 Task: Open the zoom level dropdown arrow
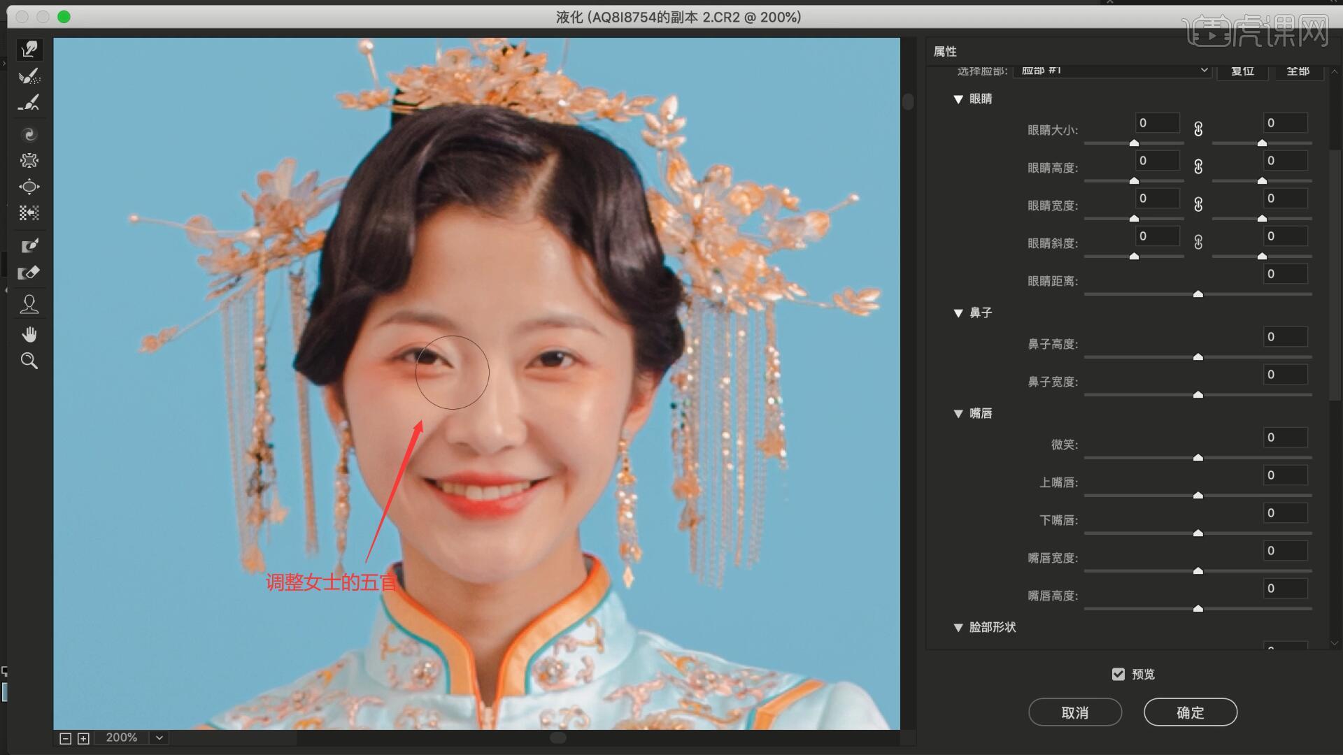point(159,738)
